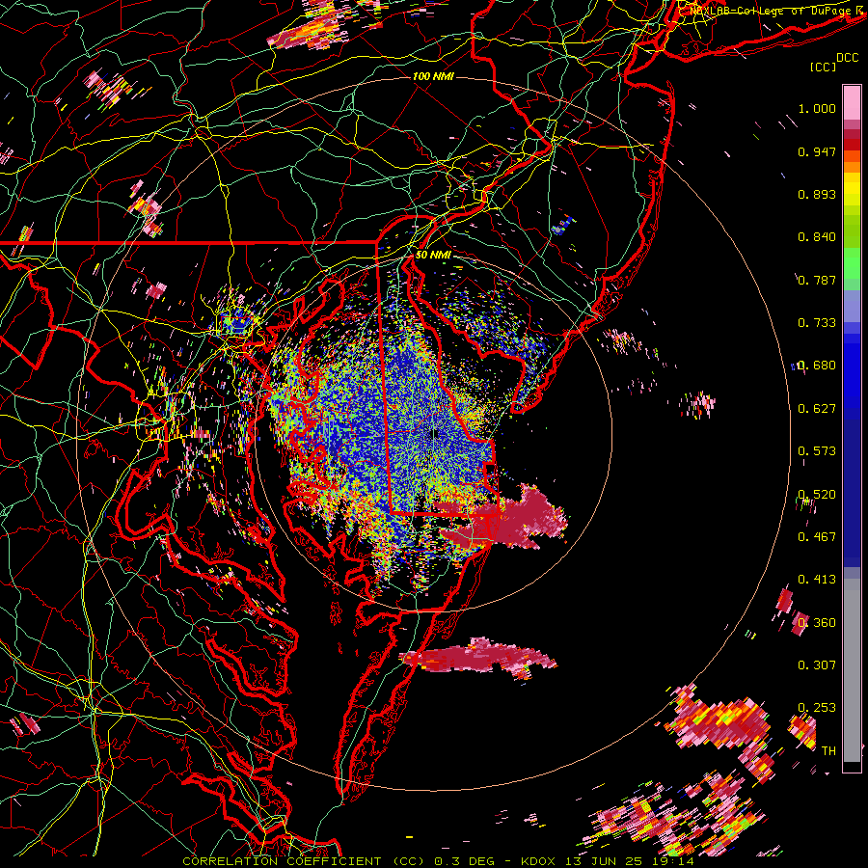Click the 19:14 timestamp in caption
Image resolution: width=868 pixels, height=868 pixels.
pyautogui.click(x=675, y=861)
